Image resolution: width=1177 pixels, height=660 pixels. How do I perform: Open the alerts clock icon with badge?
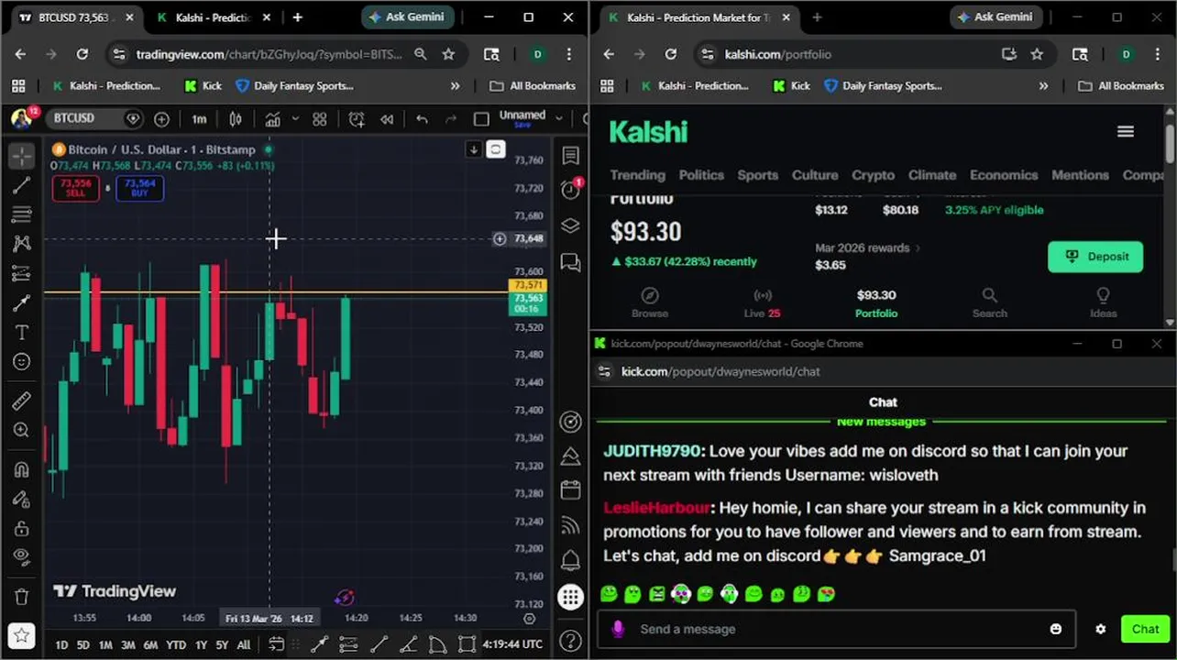(x=570, y=189)
